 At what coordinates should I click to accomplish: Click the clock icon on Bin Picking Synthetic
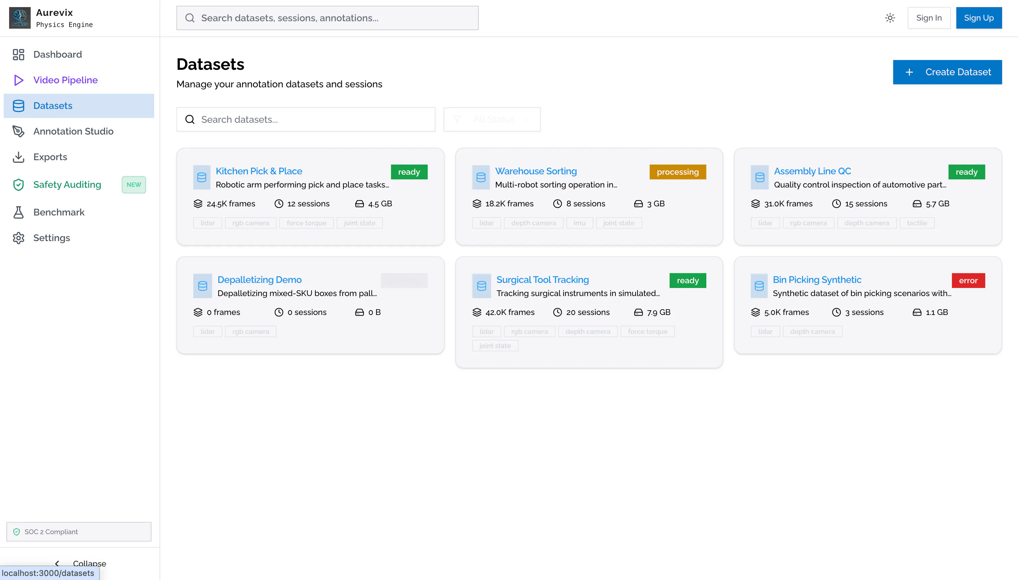click(836, 312)
